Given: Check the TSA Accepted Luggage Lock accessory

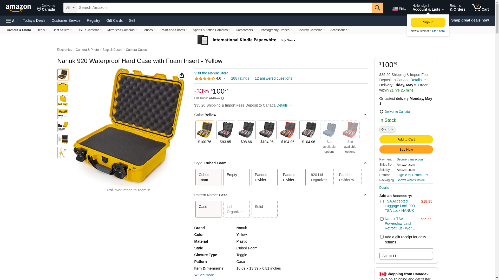Looking at the screenshot, I should click(382, 201).
